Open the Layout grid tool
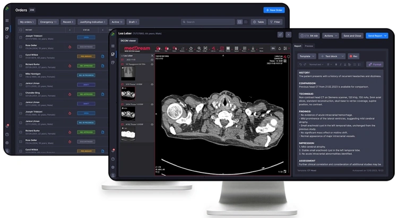The height and width of the screenshot is (218, 398). click(236, 48)
